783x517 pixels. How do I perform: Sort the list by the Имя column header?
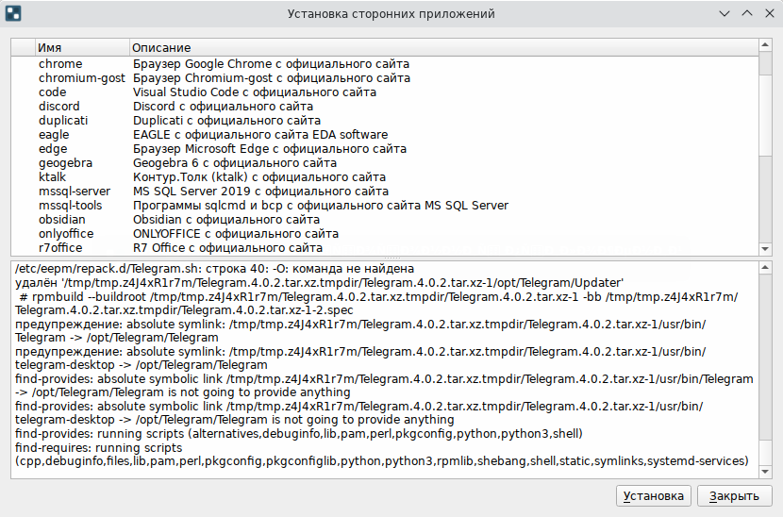pyautogui.click(x=81, y=47)
